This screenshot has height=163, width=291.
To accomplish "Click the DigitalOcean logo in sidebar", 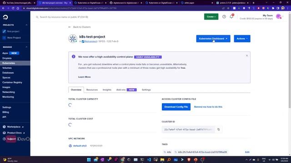I will tap(5, 17).
